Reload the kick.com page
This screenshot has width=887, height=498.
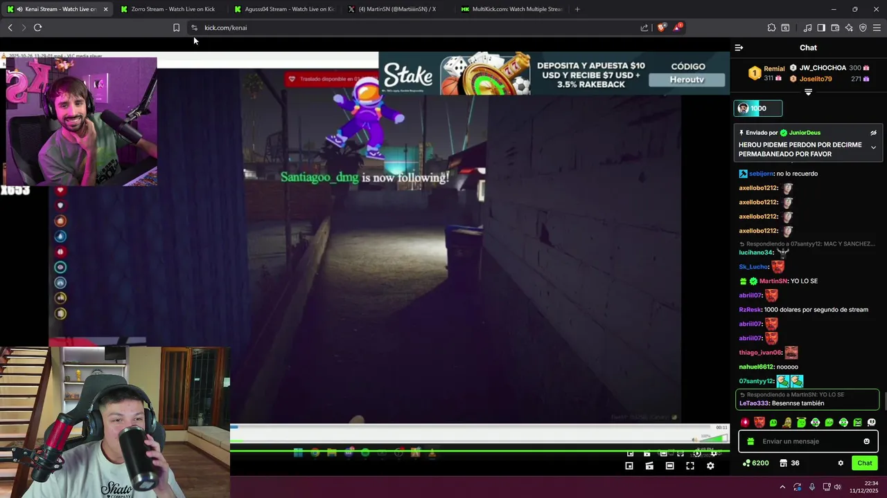pos(37,28)
